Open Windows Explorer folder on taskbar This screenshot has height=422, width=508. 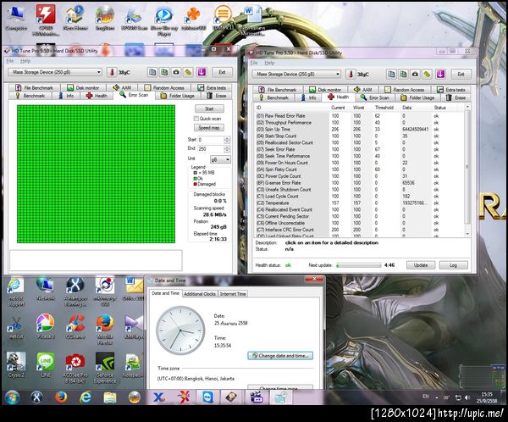[110, 397]
